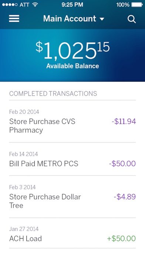Tap the Completed Transactions header
Screen dimensions: 145x258
pyautogui.click(x=53, y=94)
